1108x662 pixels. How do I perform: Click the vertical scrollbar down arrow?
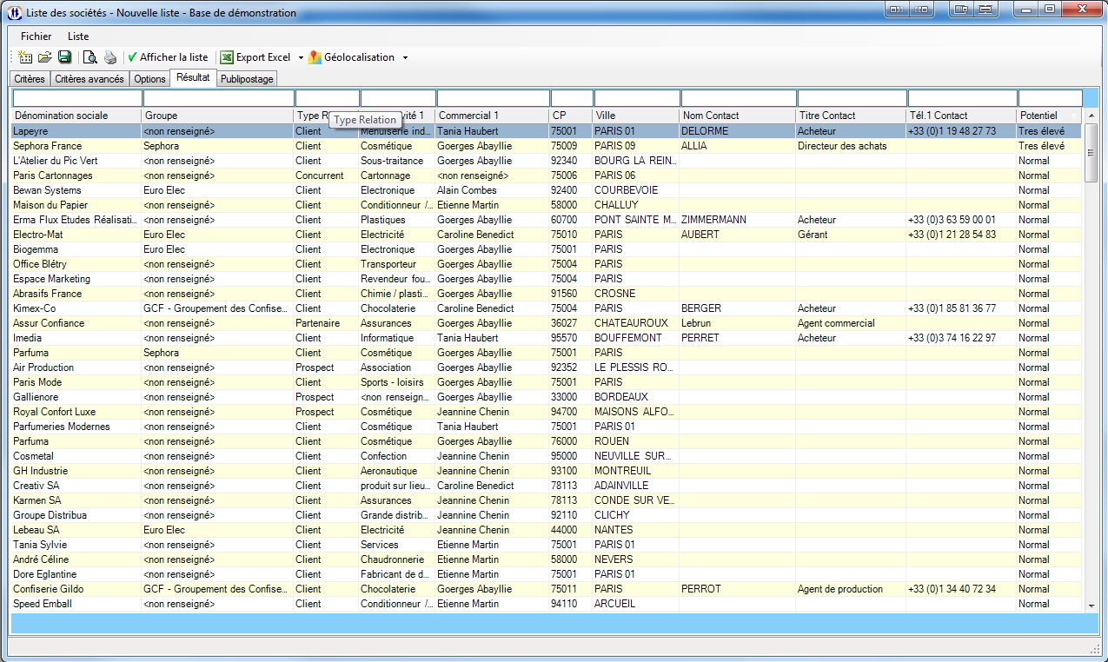click(1091, 605)
